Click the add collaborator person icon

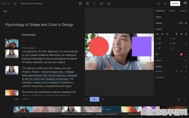coord(166,3)
